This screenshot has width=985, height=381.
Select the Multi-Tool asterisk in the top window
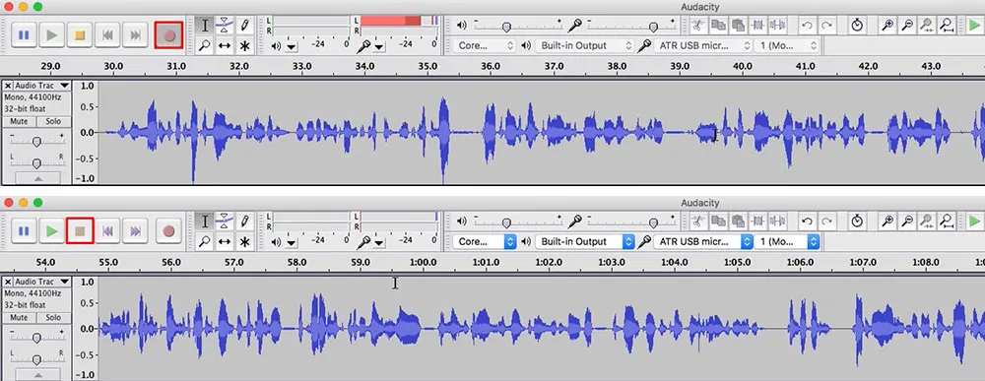(x=244, y=46)
